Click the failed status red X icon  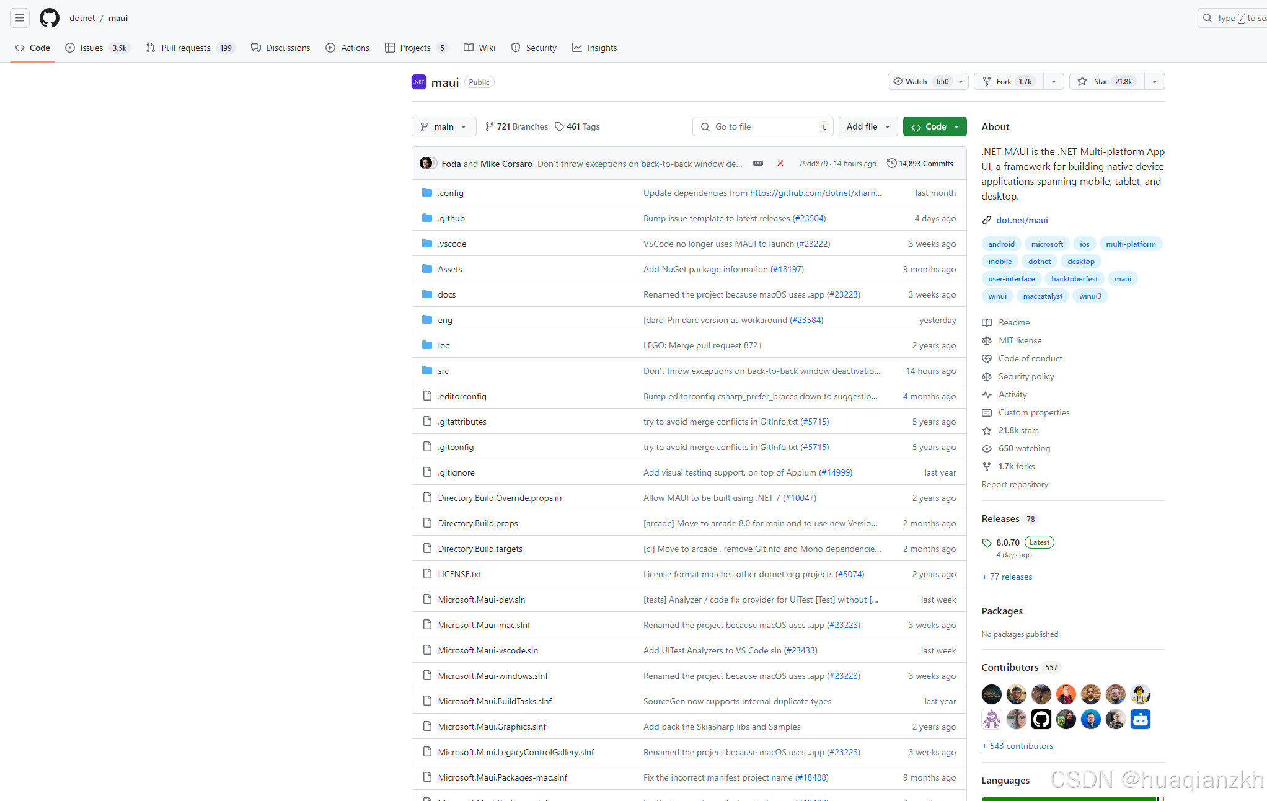(x=780, y=163)
